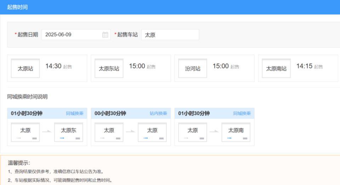The height and width of the screenshot is (185, 340).
Task: Click the 起售车站 input containing 太原
Action: point(170,35)
